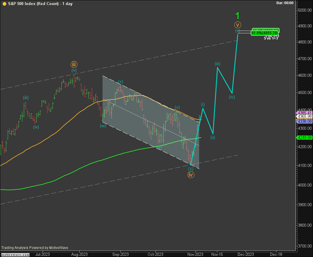The image size is (313, 257).
Task: Click the '5 vs 1+3' ratio text
Action: (271, 38)
